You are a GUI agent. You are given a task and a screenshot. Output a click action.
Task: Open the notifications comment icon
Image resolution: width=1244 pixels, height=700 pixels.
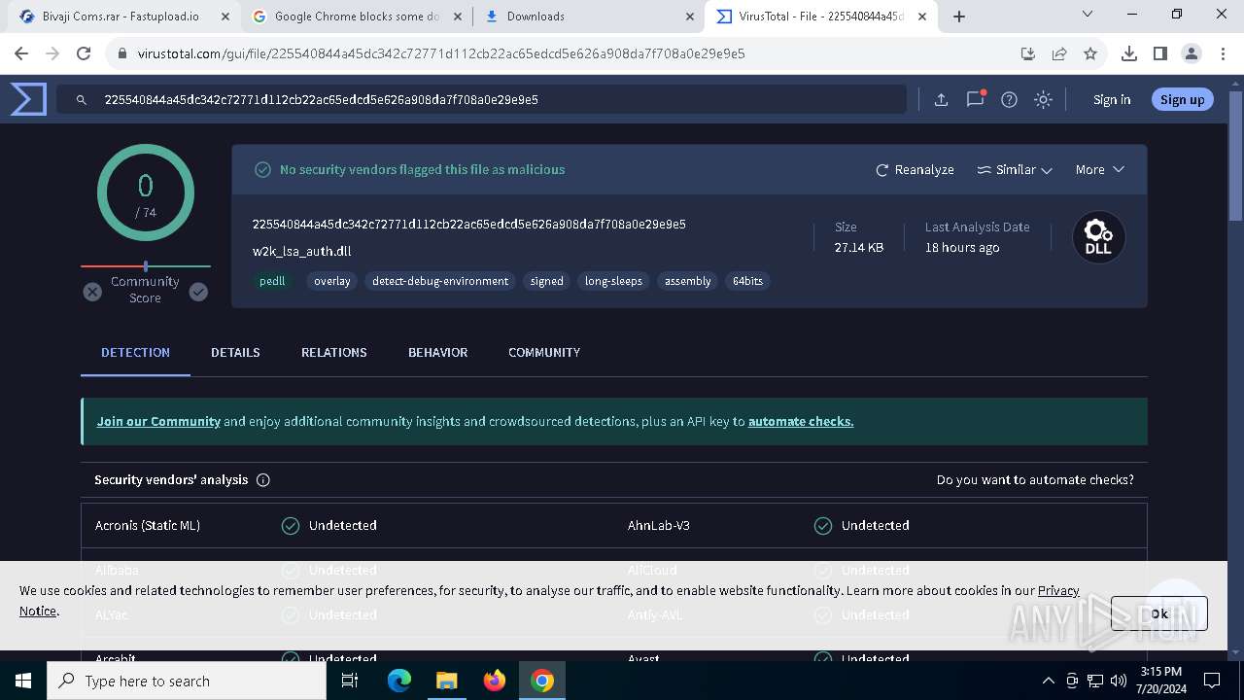click(975, 99)
